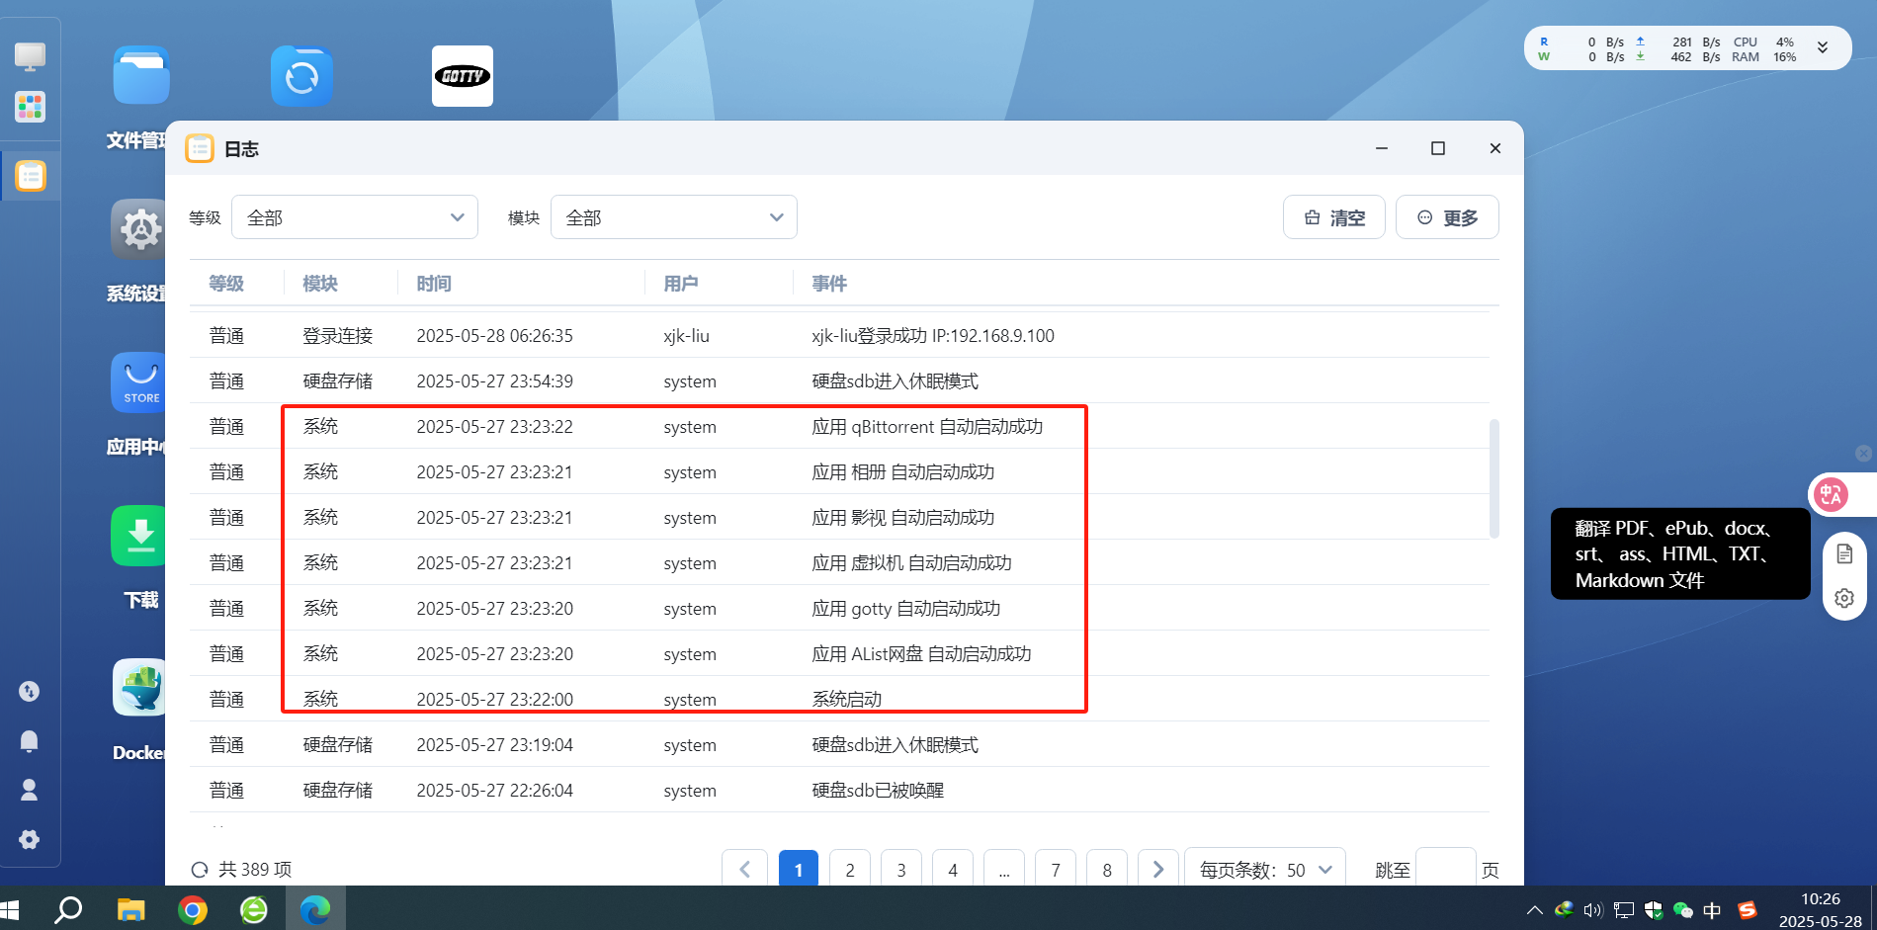Click the 模块 column header

click(x=320, y=284)
